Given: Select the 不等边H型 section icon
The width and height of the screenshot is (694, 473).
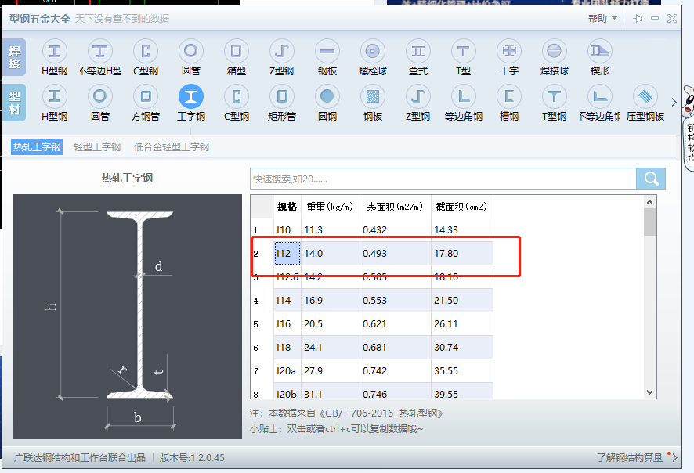Looking at the screenshot, I should (x=100, y=52).
